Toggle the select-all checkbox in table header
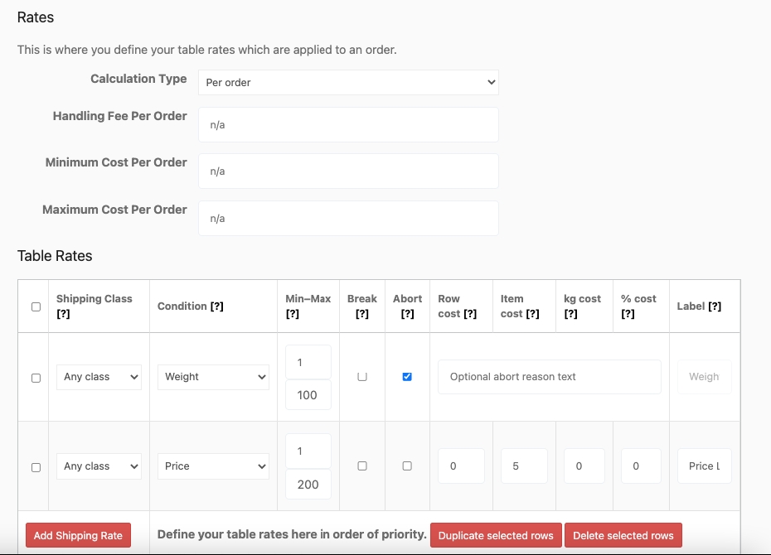Image resolution: width=771 pixels, height=555 pixels. tap(36, 306)
